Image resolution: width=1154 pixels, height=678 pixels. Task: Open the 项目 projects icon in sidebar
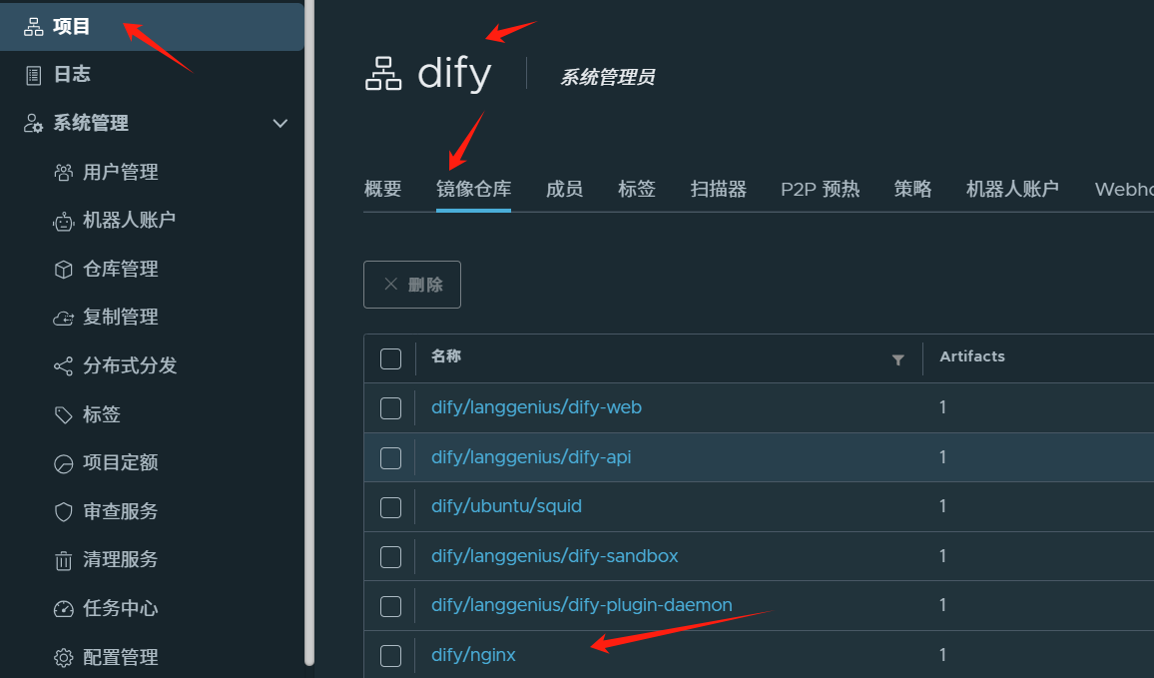coord(34,27)
